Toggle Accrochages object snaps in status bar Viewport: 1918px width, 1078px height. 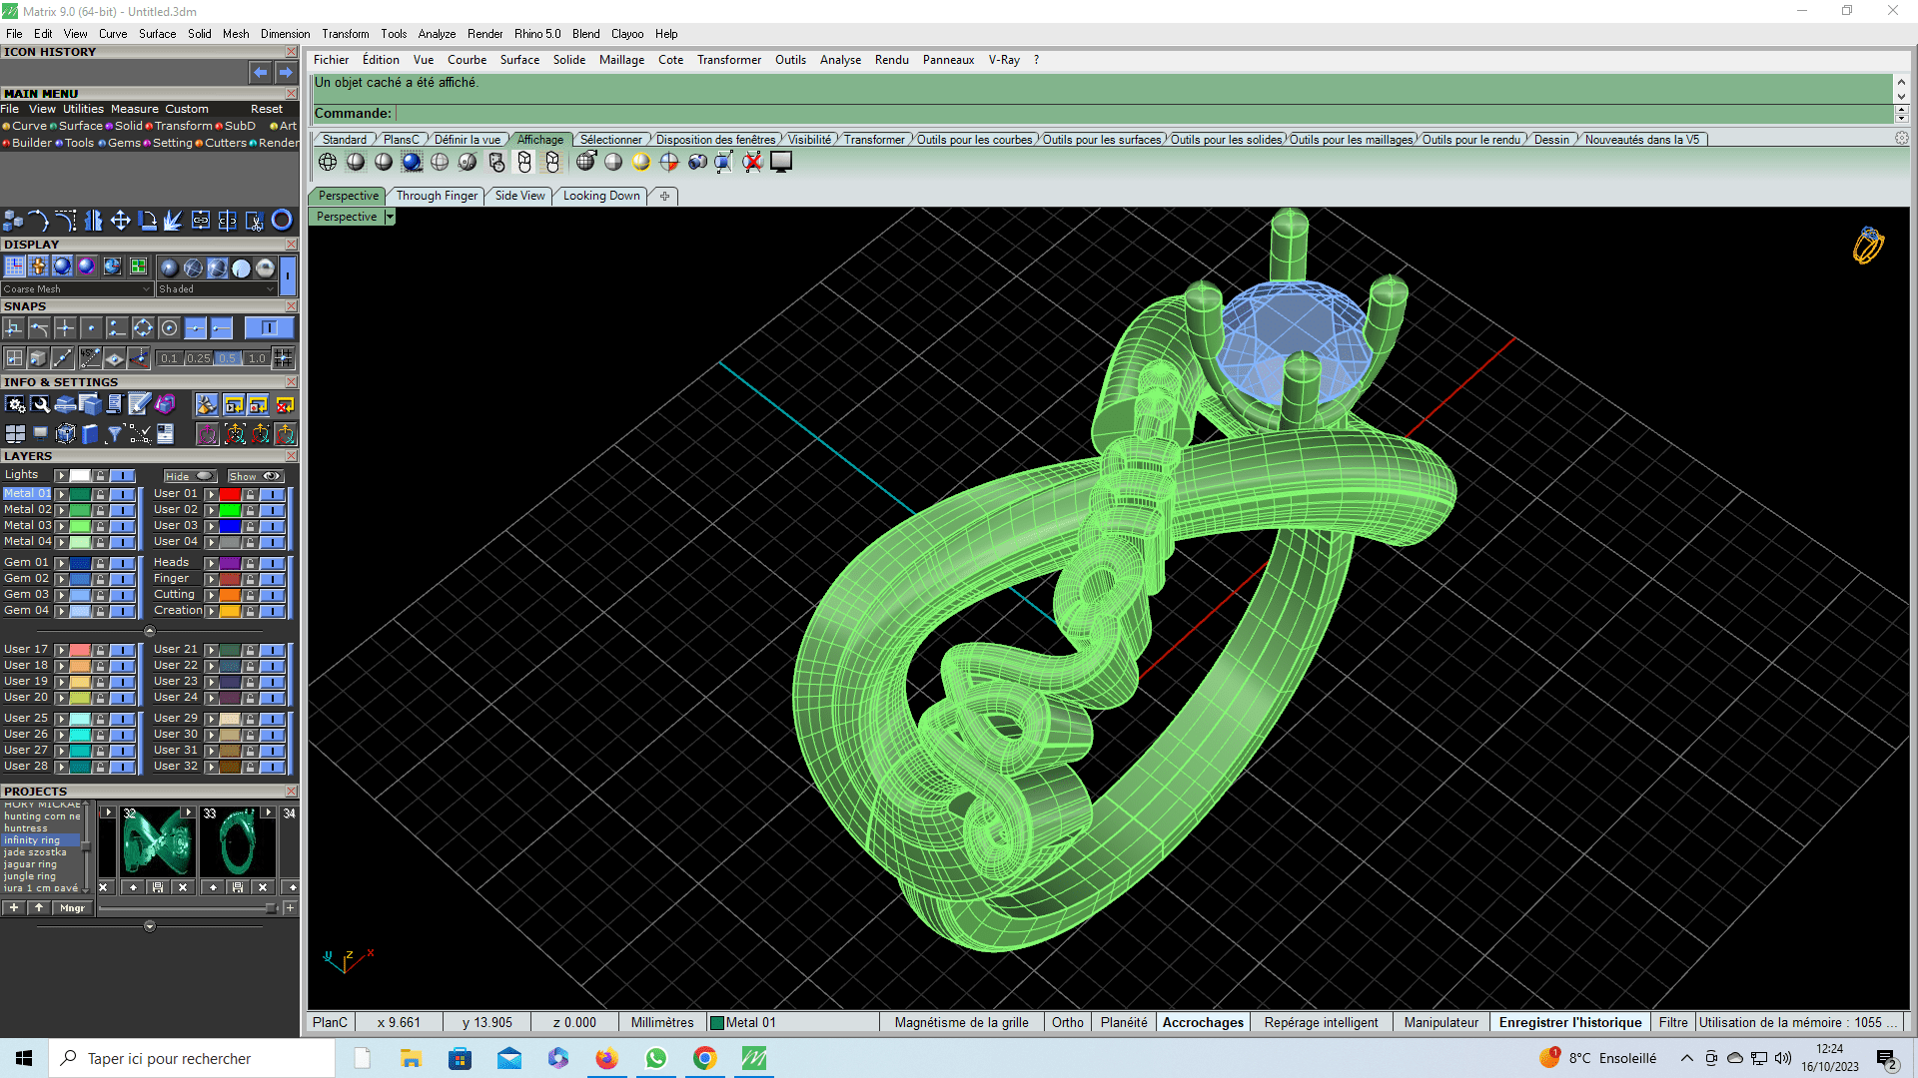pyautogui.click(x=1203, y=1022)
